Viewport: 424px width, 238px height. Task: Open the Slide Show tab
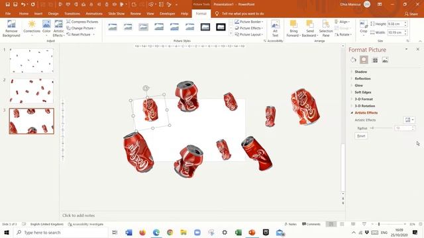point(117,13)
